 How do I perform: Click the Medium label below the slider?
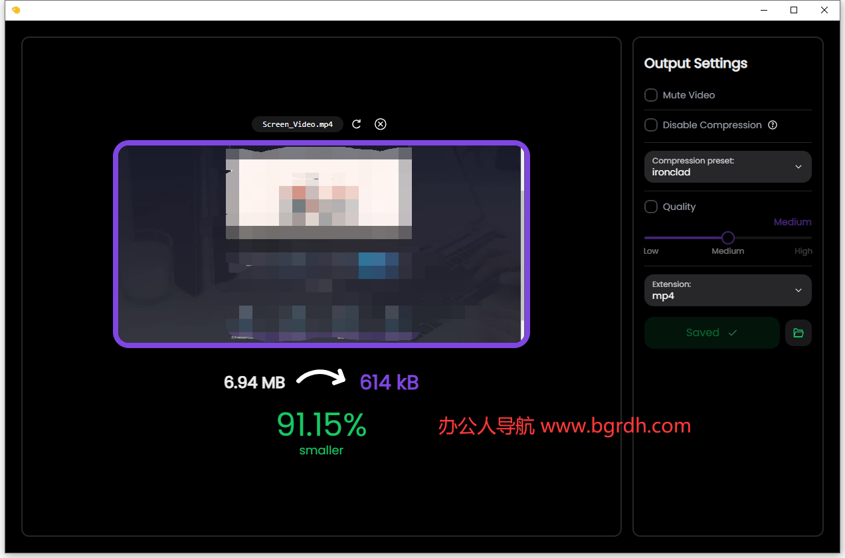727,251
